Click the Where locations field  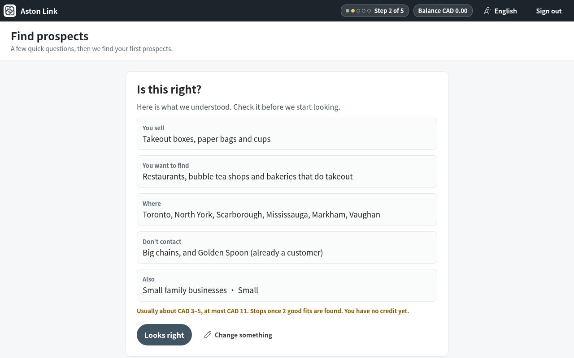point(287,209)
